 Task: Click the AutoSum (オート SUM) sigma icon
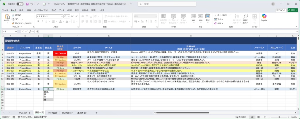(x=215, y=15)
